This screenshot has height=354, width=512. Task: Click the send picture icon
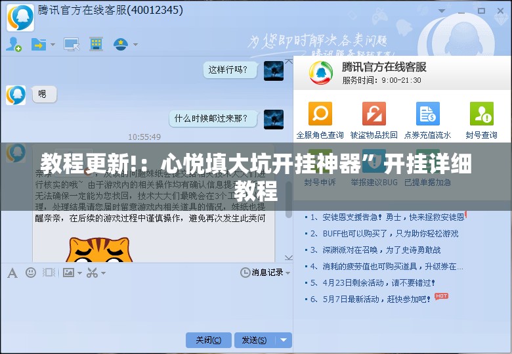pyautogui.click(x=68, y=273)
